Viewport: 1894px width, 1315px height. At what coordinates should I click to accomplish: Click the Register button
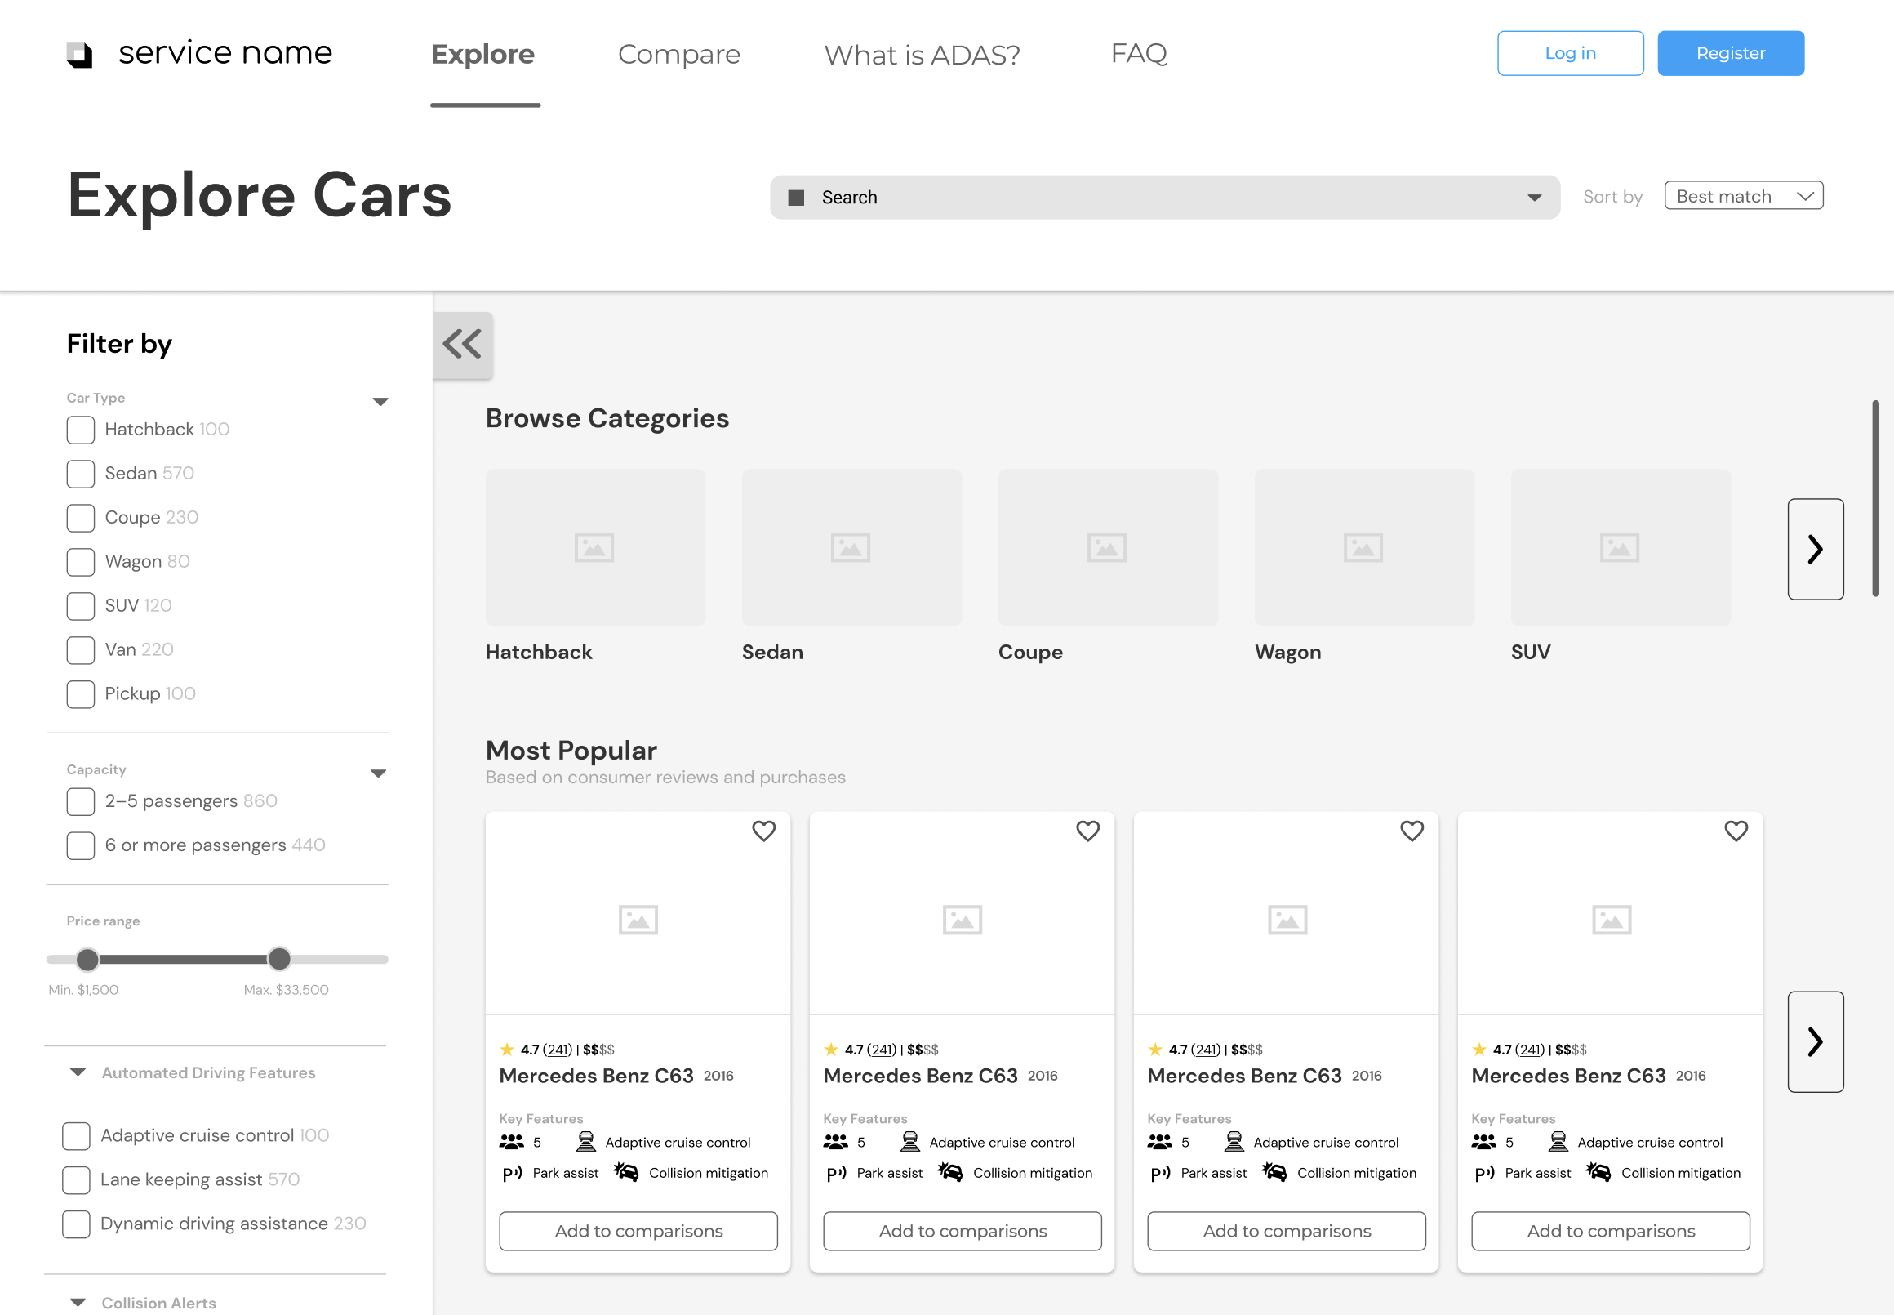(x=1731, y=54)
